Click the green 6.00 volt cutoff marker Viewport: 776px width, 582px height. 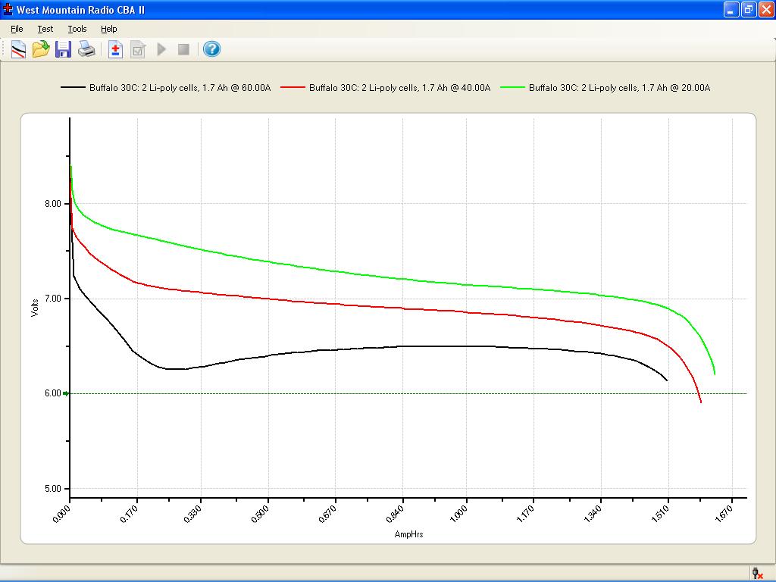coord(67,393)
